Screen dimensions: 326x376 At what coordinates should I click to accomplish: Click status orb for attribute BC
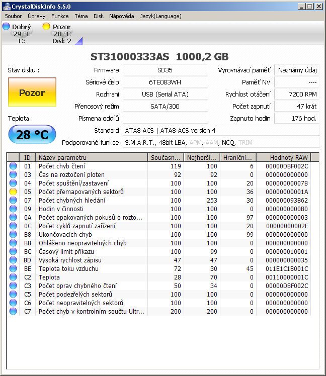click(13, 251)
